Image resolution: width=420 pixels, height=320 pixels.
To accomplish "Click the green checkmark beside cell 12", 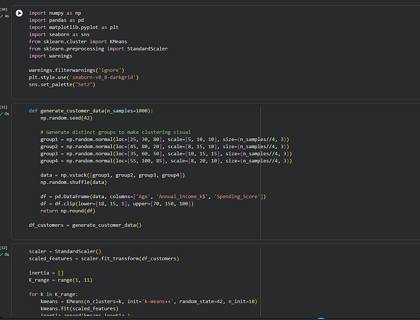I will point(2,254).
